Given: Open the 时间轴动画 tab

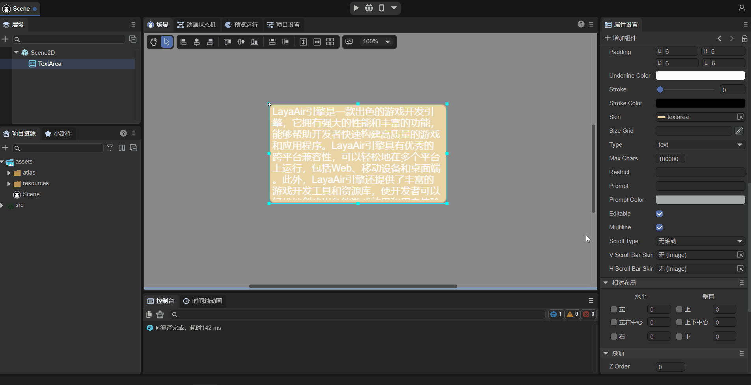Looking at the screenshot, I should (x=203, y=301).
